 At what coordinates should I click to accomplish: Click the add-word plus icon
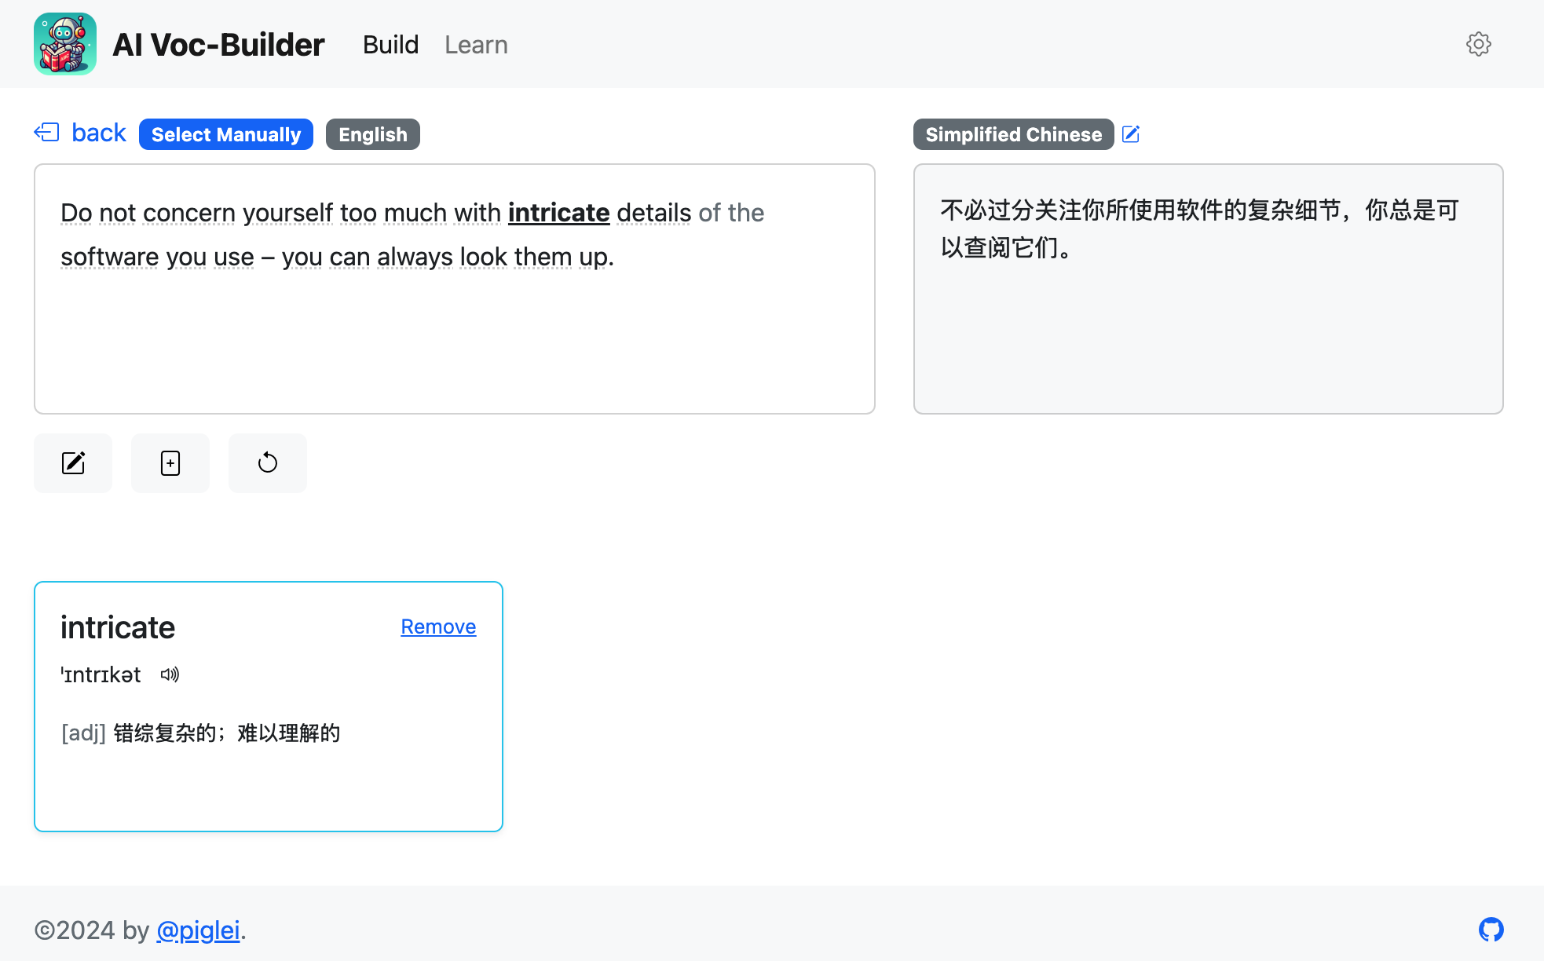(170, 463)
